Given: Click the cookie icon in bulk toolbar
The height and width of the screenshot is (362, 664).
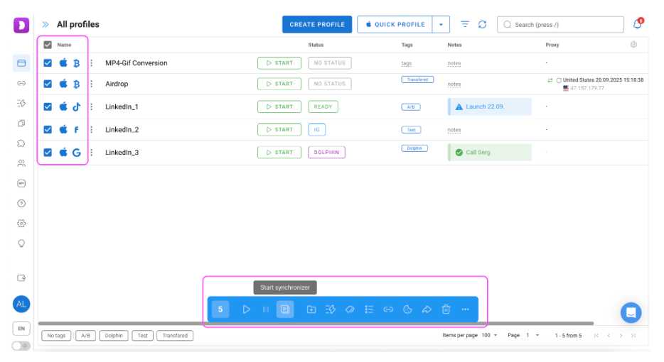Looking at the screenshot, I should 407,309.
